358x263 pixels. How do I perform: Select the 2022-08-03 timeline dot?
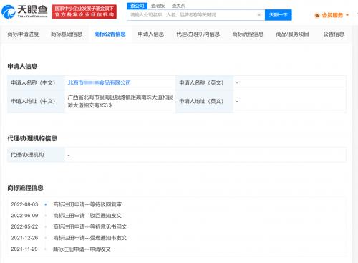coord(46,204)
